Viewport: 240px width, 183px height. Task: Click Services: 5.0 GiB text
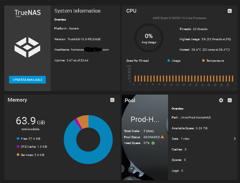33,155
